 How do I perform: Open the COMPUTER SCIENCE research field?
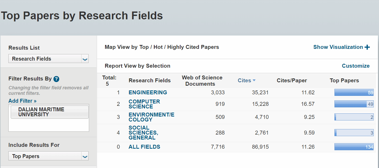[144, 104]
